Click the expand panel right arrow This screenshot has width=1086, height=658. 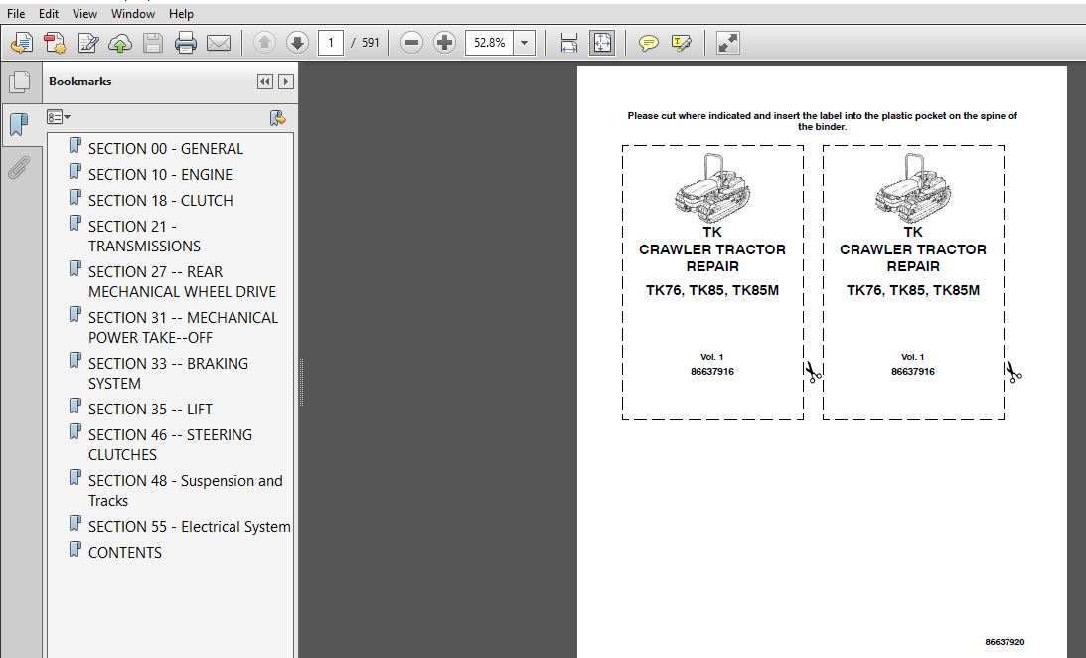pyautogui.click(x=285, y=82)
